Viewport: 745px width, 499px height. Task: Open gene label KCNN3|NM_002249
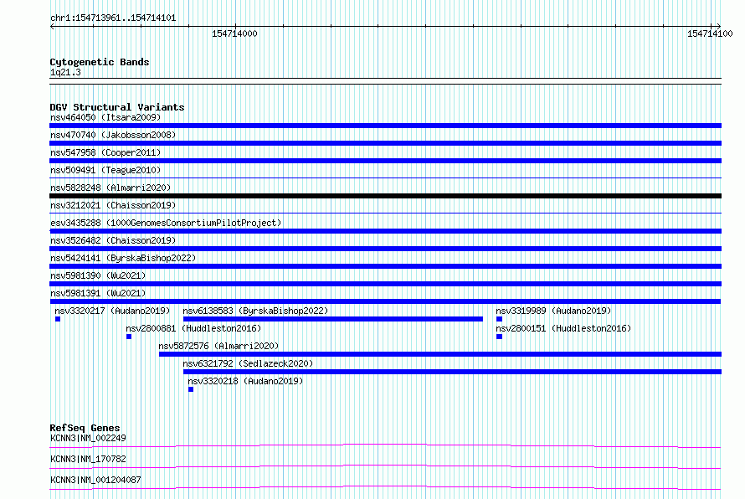tap(88, 438)
